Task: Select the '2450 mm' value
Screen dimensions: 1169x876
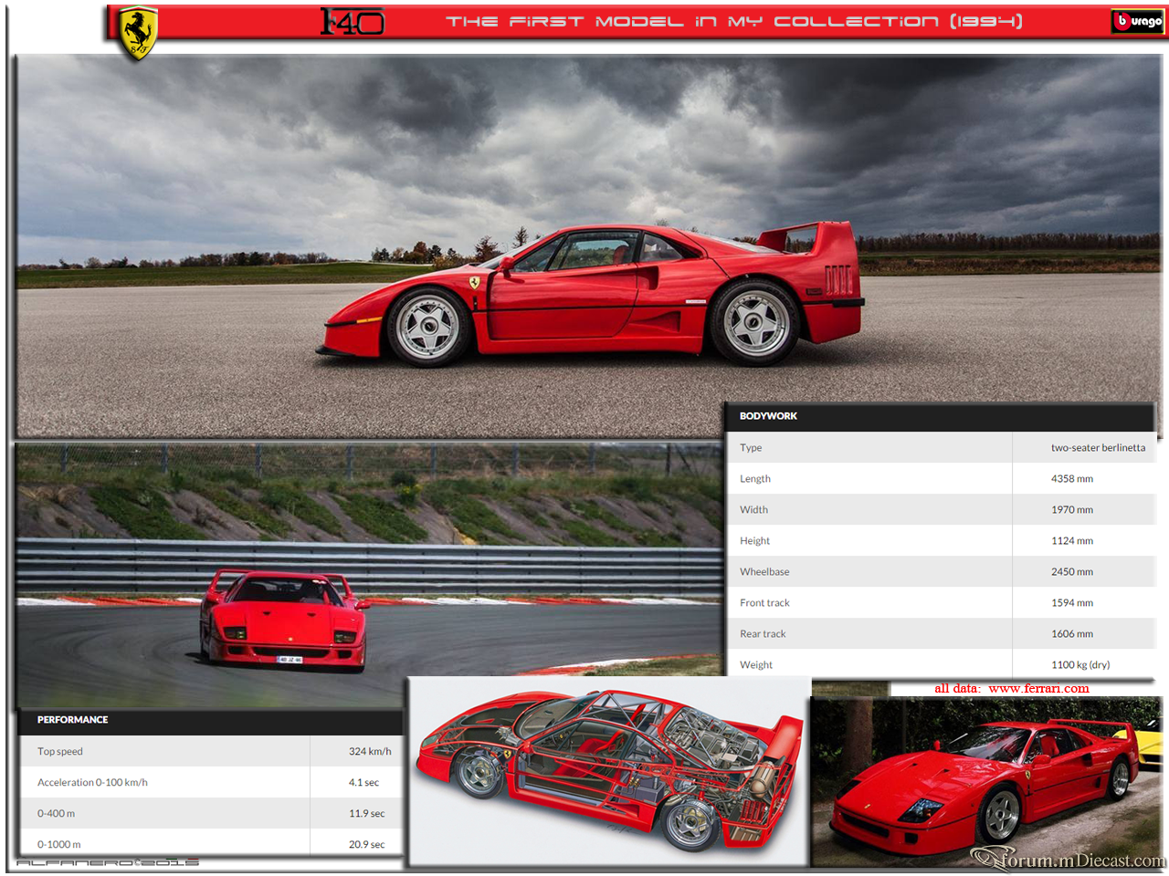Action: (x=1072, y=572)
